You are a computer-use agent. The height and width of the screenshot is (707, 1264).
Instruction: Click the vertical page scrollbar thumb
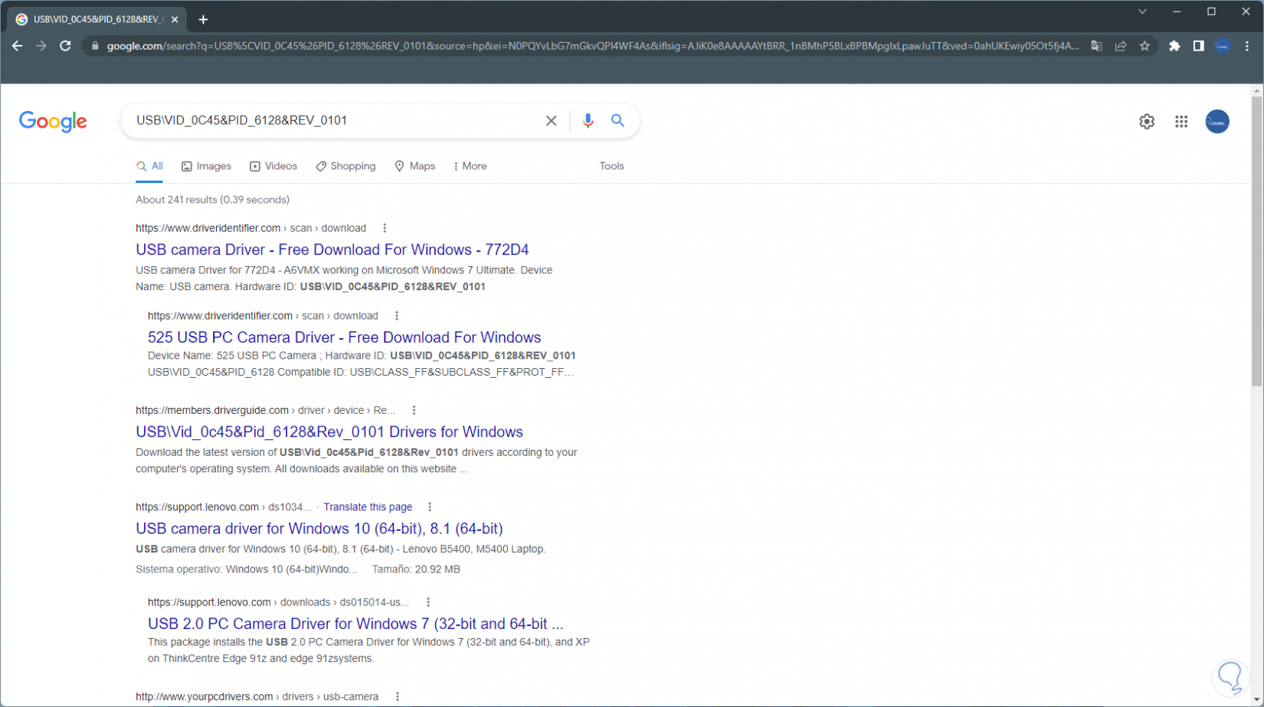point(1256,241)
